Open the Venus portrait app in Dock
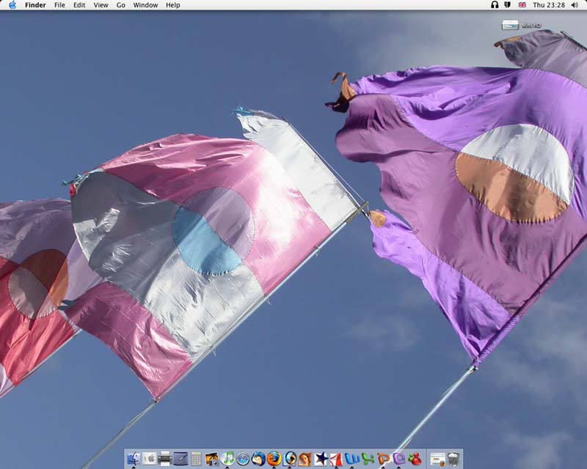Screen dimensions: 587x469 point(305,459)
